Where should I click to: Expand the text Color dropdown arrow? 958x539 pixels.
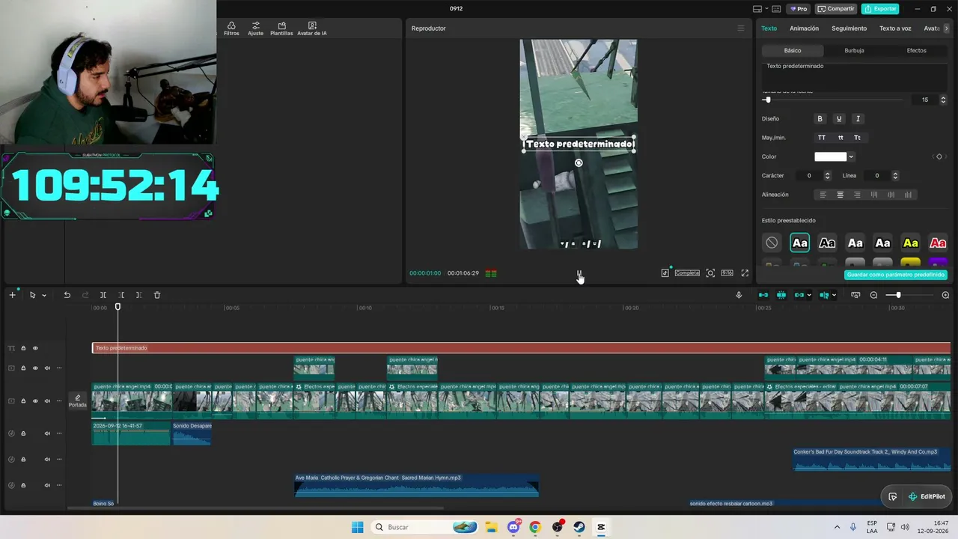(851, 156)
